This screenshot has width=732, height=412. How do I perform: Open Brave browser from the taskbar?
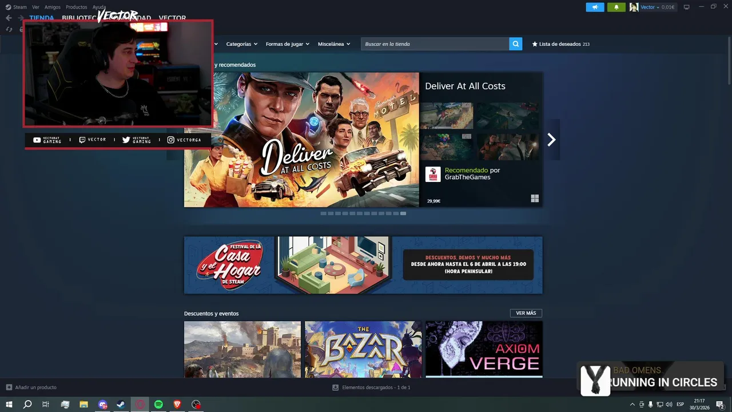177,405
